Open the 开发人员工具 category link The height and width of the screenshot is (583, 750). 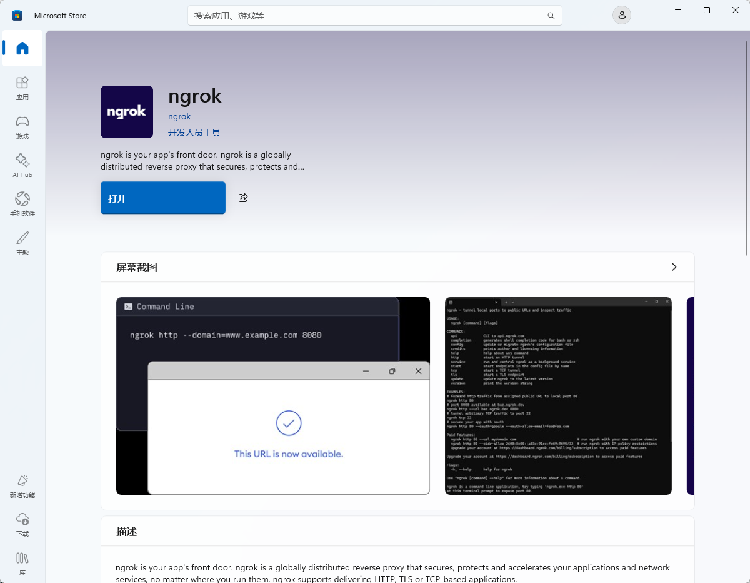(194, 133)
